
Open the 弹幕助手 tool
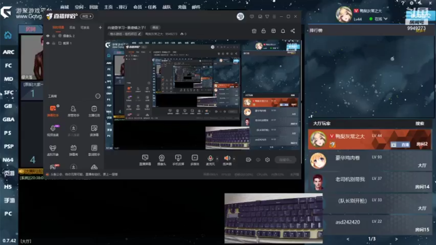(x=53, y=111)
